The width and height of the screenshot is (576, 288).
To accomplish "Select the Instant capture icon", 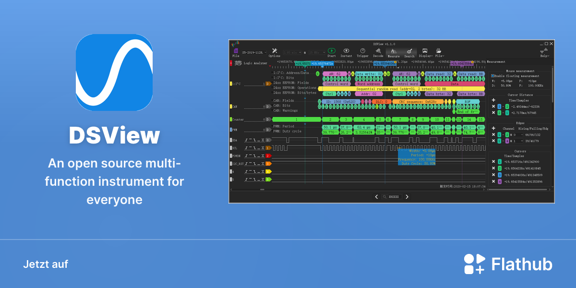I will click(x=346, y=50).
